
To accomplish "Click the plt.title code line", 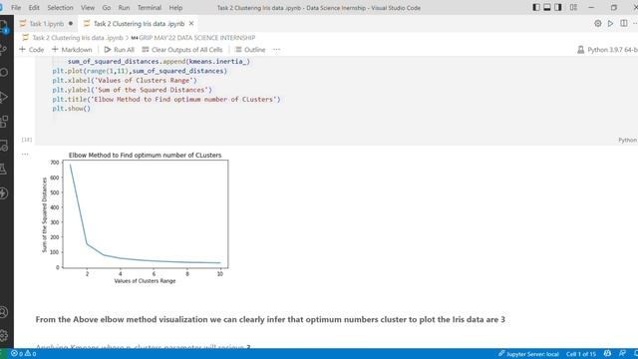I will pos(166,99).
